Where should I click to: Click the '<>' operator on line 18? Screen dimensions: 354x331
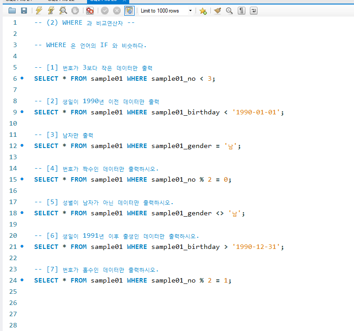(x=220, y=213)
